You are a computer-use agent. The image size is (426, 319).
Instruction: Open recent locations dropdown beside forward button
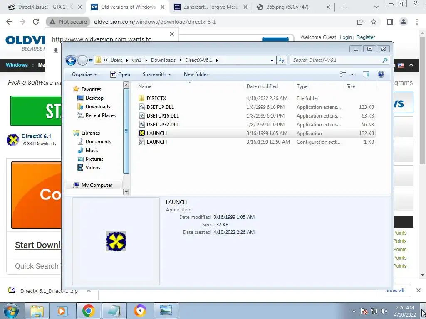tap(91, 60)
